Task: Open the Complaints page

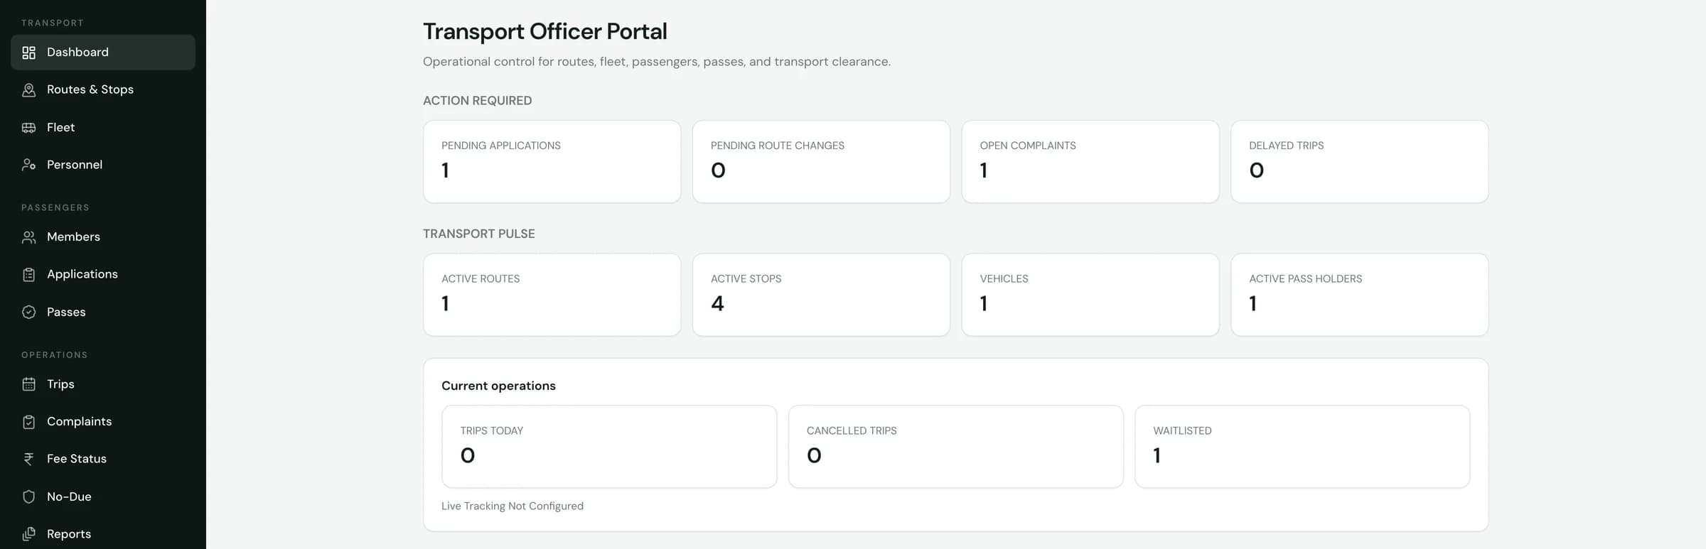Action: (103, 422)
